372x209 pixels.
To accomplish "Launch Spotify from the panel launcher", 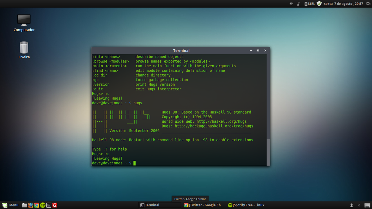I will [42, 205].
